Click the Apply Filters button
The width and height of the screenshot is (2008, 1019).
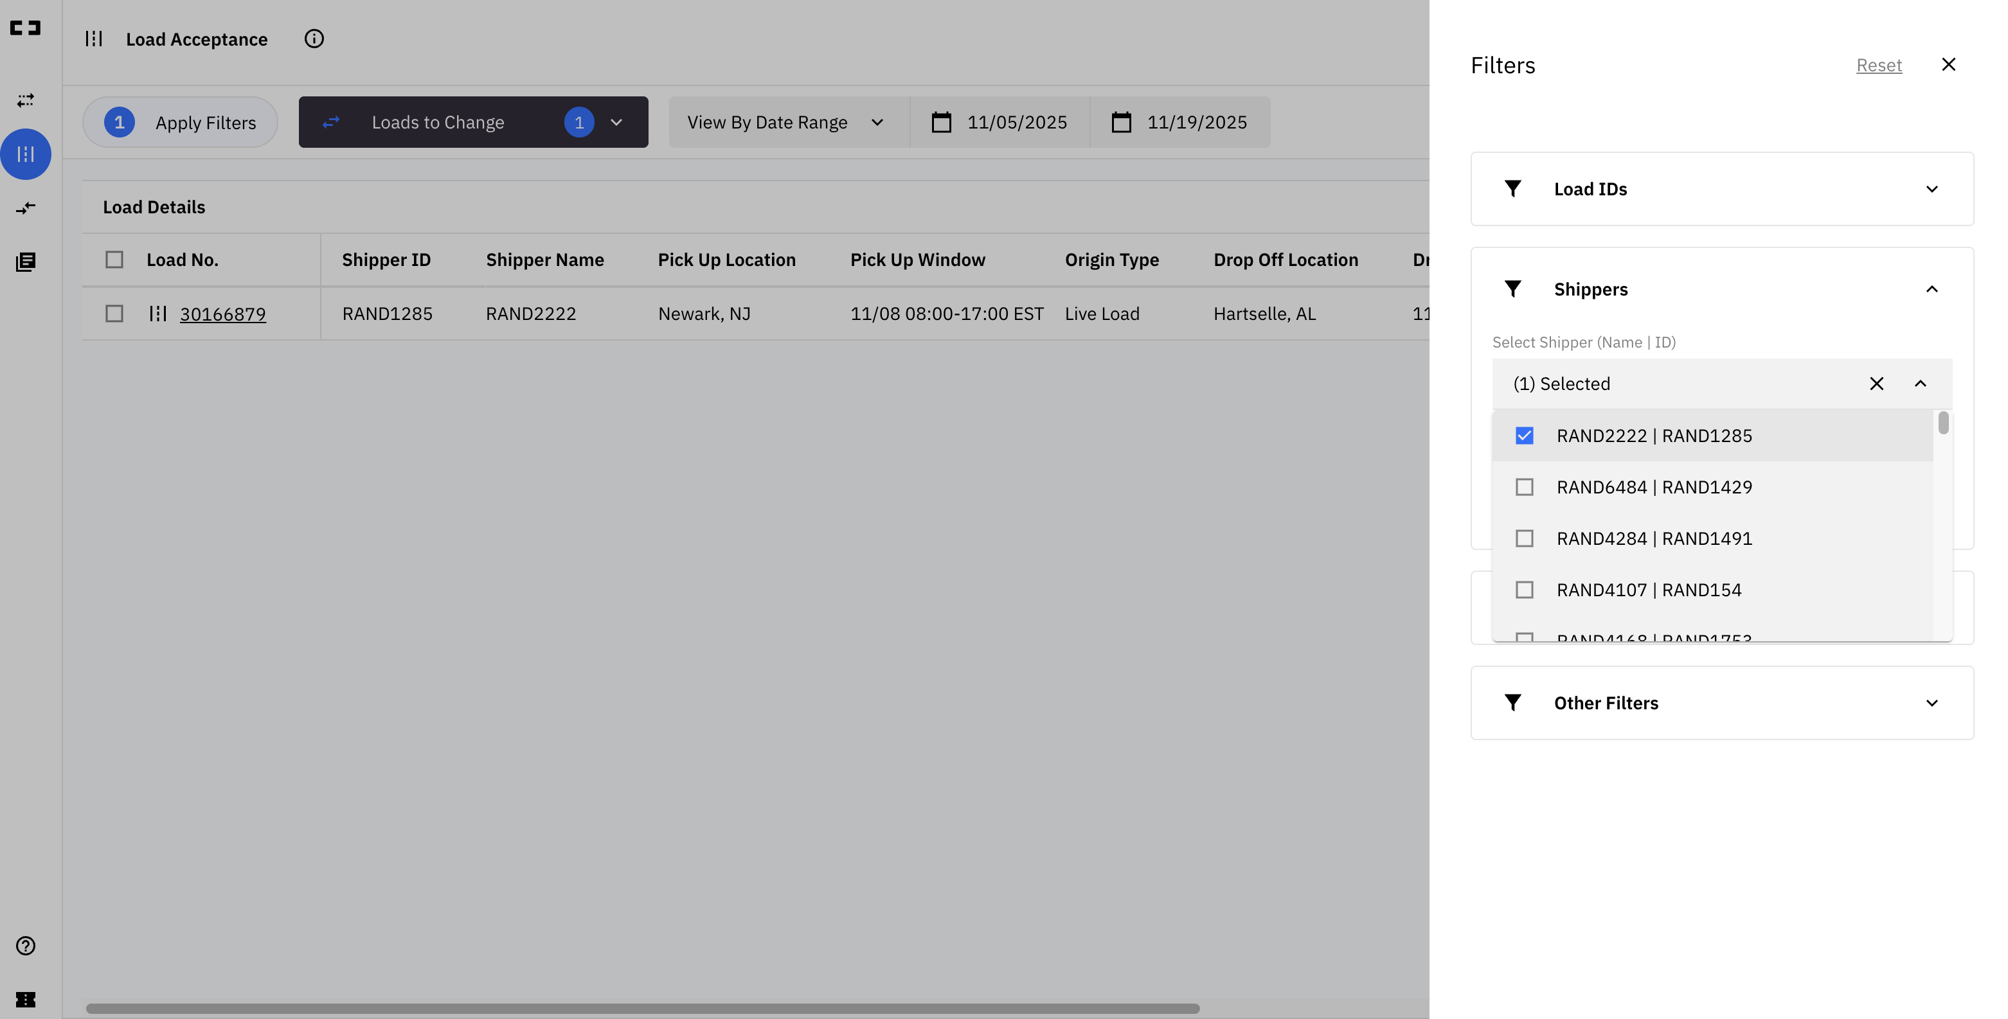(x=180, y=122)
